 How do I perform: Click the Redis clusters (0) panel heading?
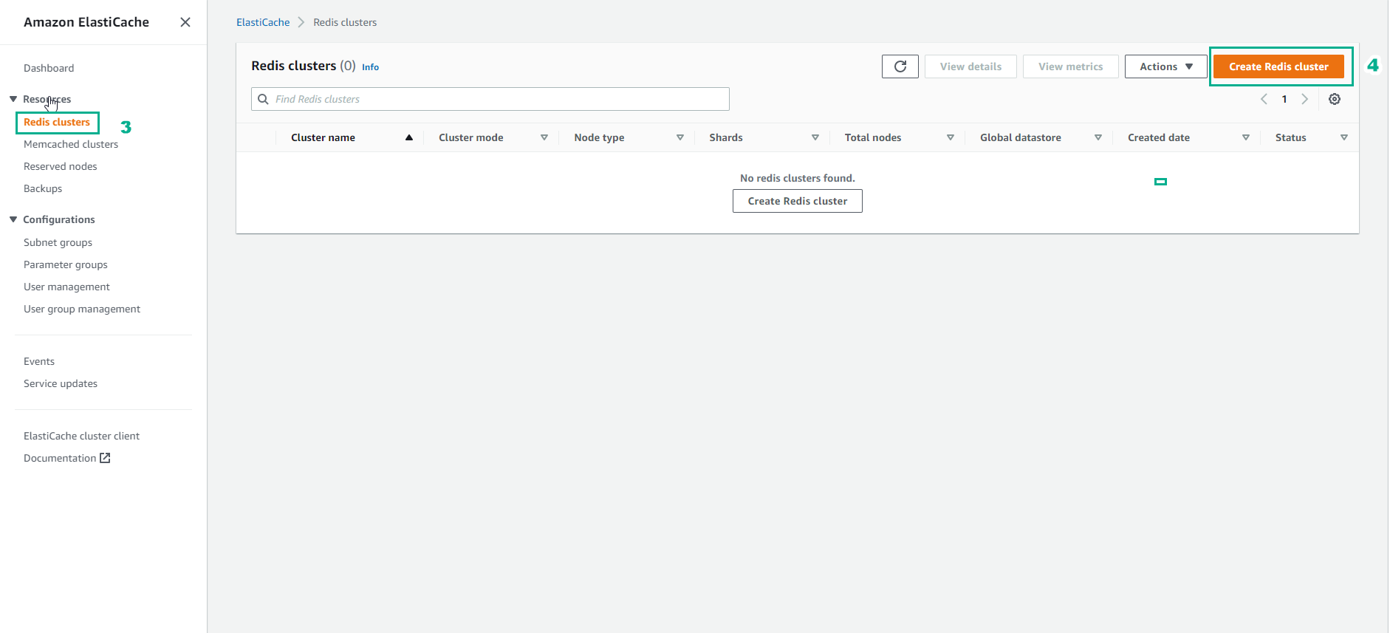(304, 66)
